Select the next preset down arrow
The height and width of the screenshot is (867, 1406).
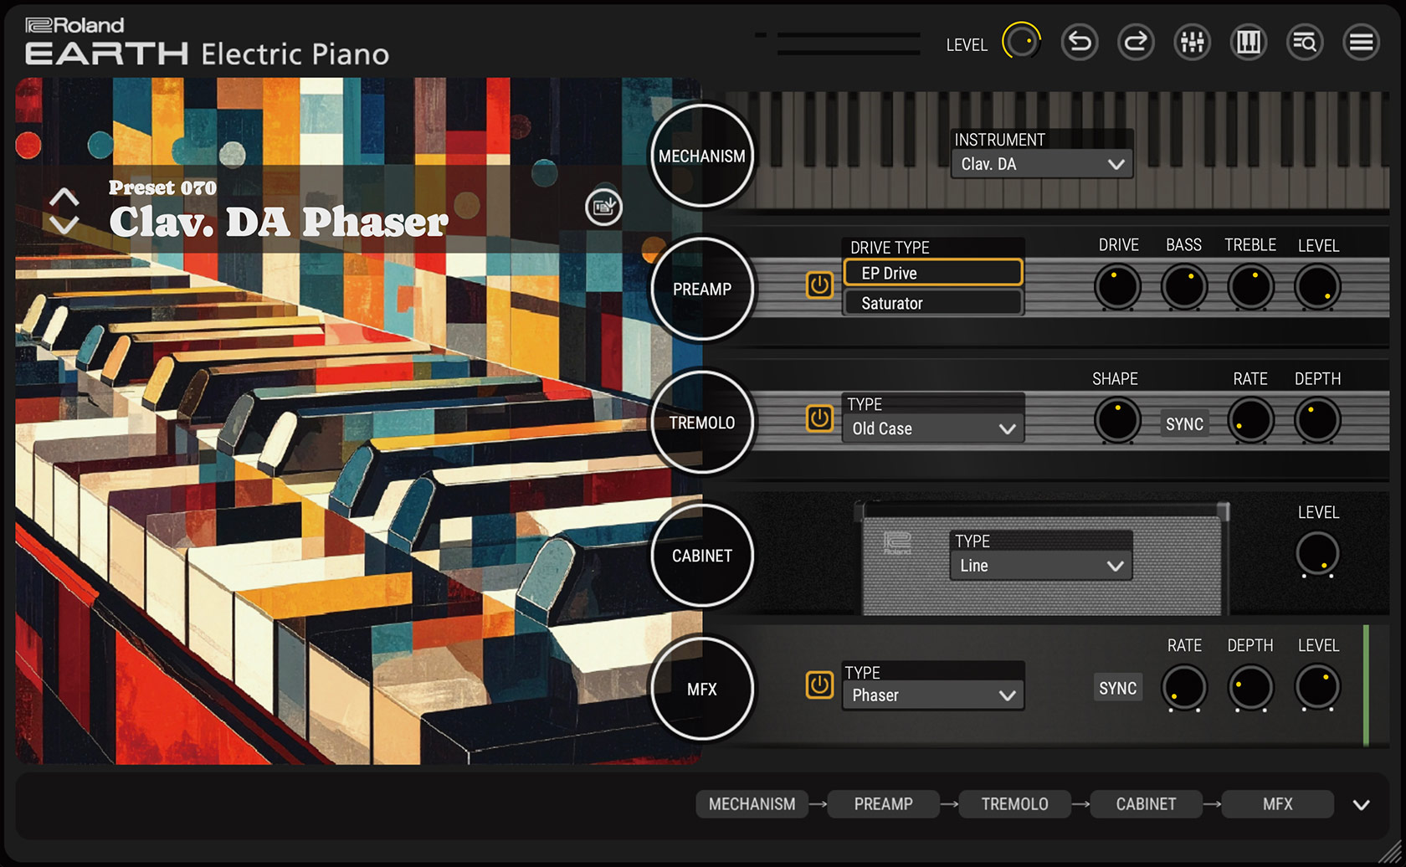coord(64,224)
